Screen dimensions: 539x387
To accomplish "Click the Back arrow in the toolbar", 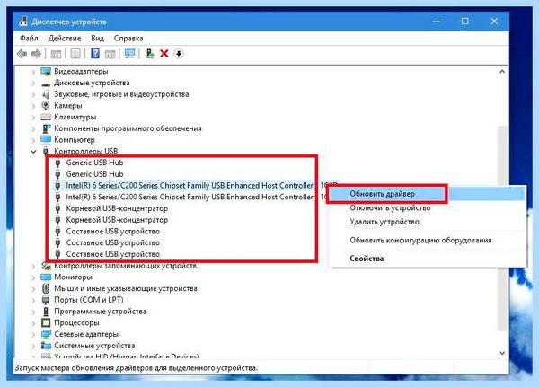I will [22, 54].
